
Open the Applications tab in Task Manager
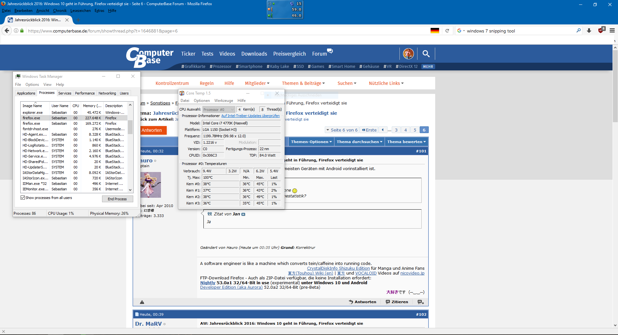(26, 93)
